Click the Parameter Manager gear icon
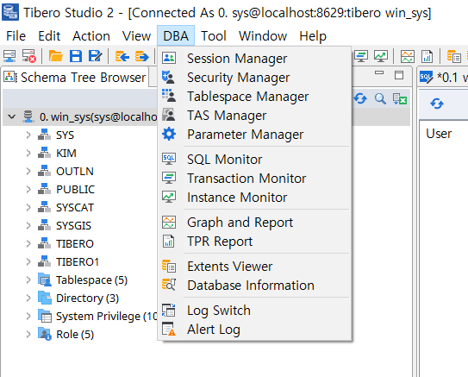 169,134
